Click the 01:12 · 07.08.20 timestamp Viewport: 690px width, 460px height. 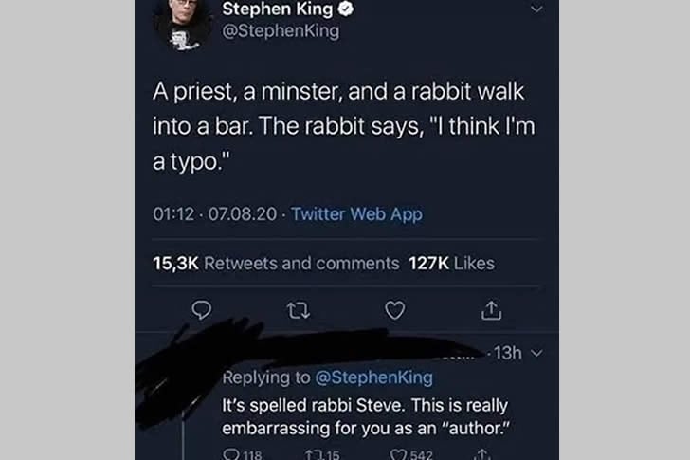(x=215, y=214)
